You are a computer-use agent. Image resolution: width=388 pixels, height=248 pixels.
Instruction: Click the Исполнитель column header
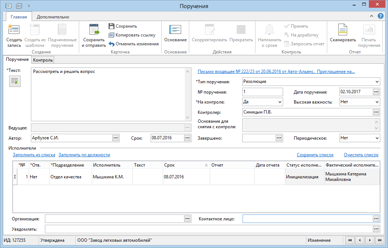pyautogui.click(x=112, y=165)
